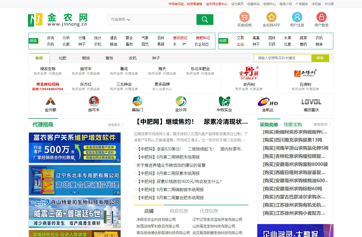Click the 设为首页 link
Screen dimensions: 362x237
pos(237,4)
